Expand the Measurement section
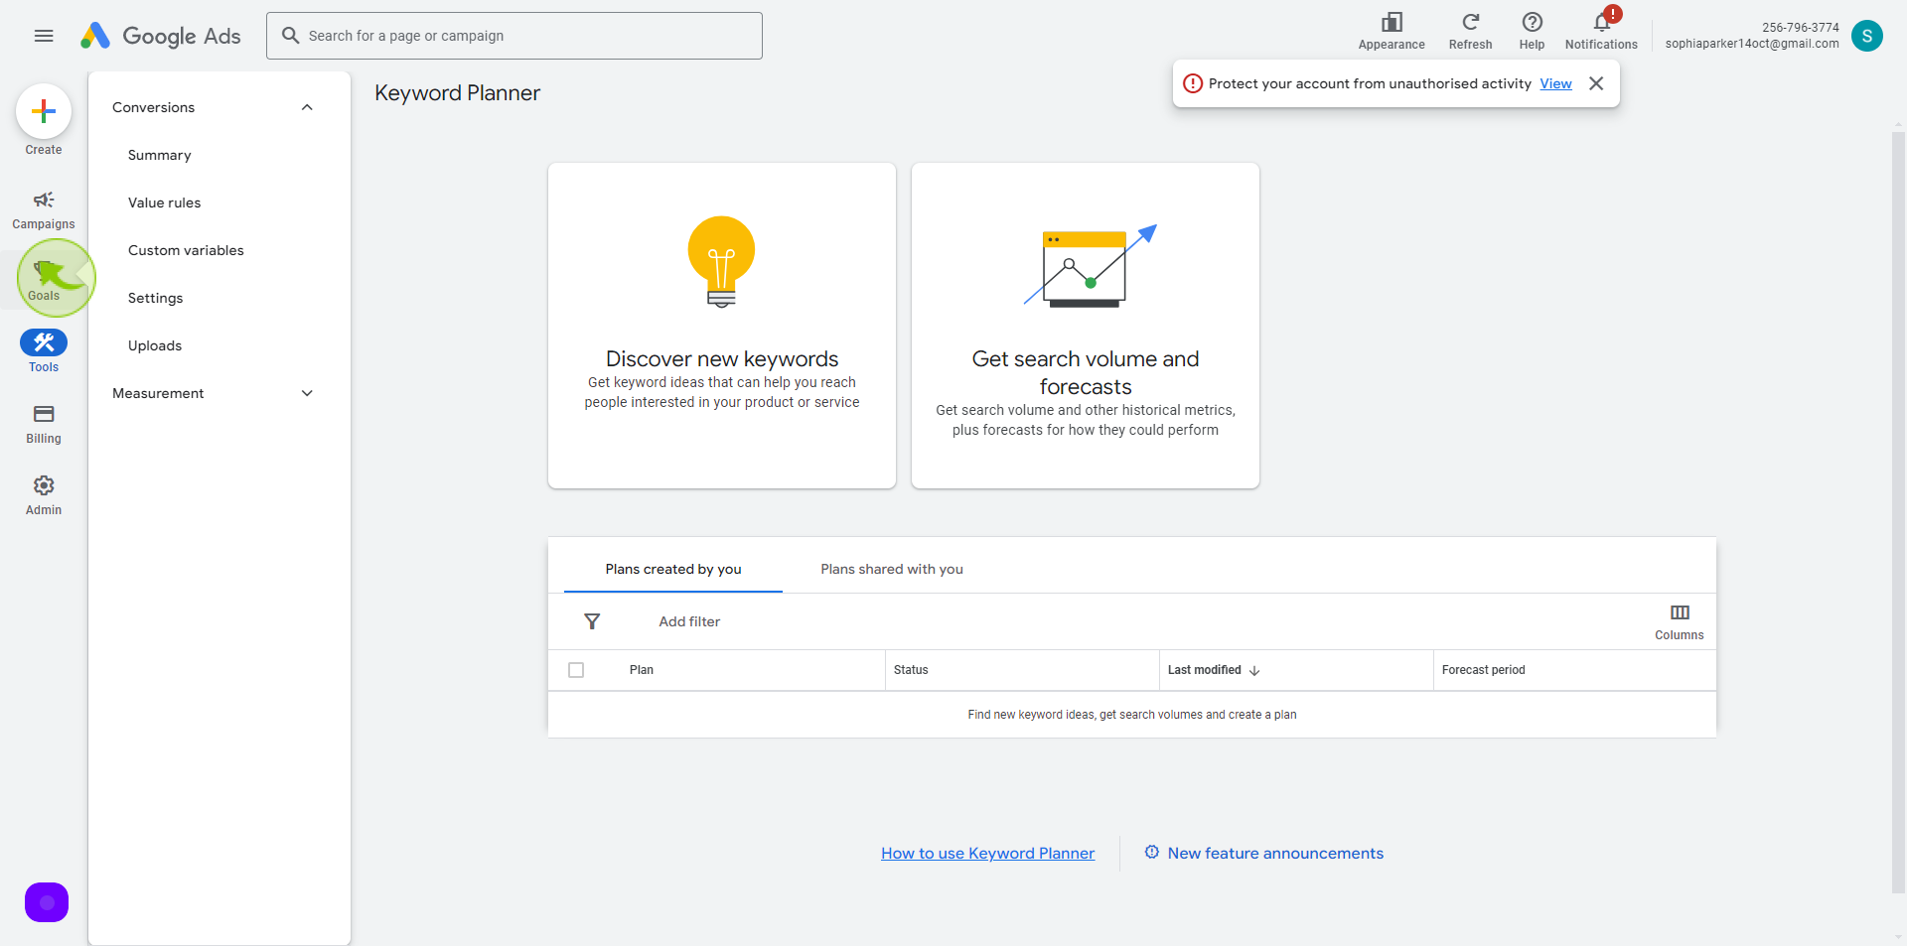Image resolution: width=1907 pixels, height=946 pixels. tap(307, 393)
